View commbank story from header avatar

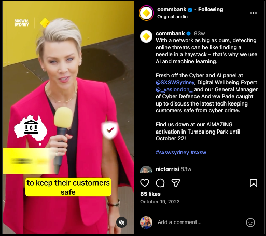click(146, 13)
